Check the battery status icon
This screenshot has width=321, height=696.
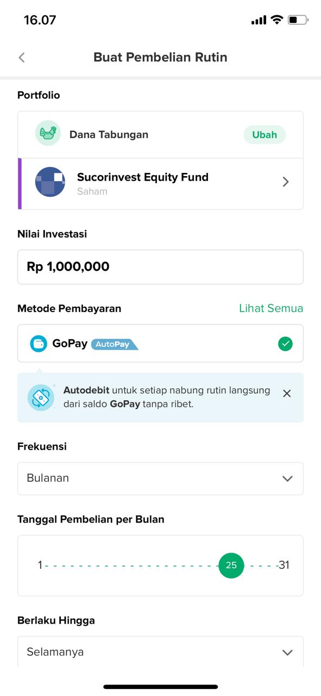tap(297, 20)
